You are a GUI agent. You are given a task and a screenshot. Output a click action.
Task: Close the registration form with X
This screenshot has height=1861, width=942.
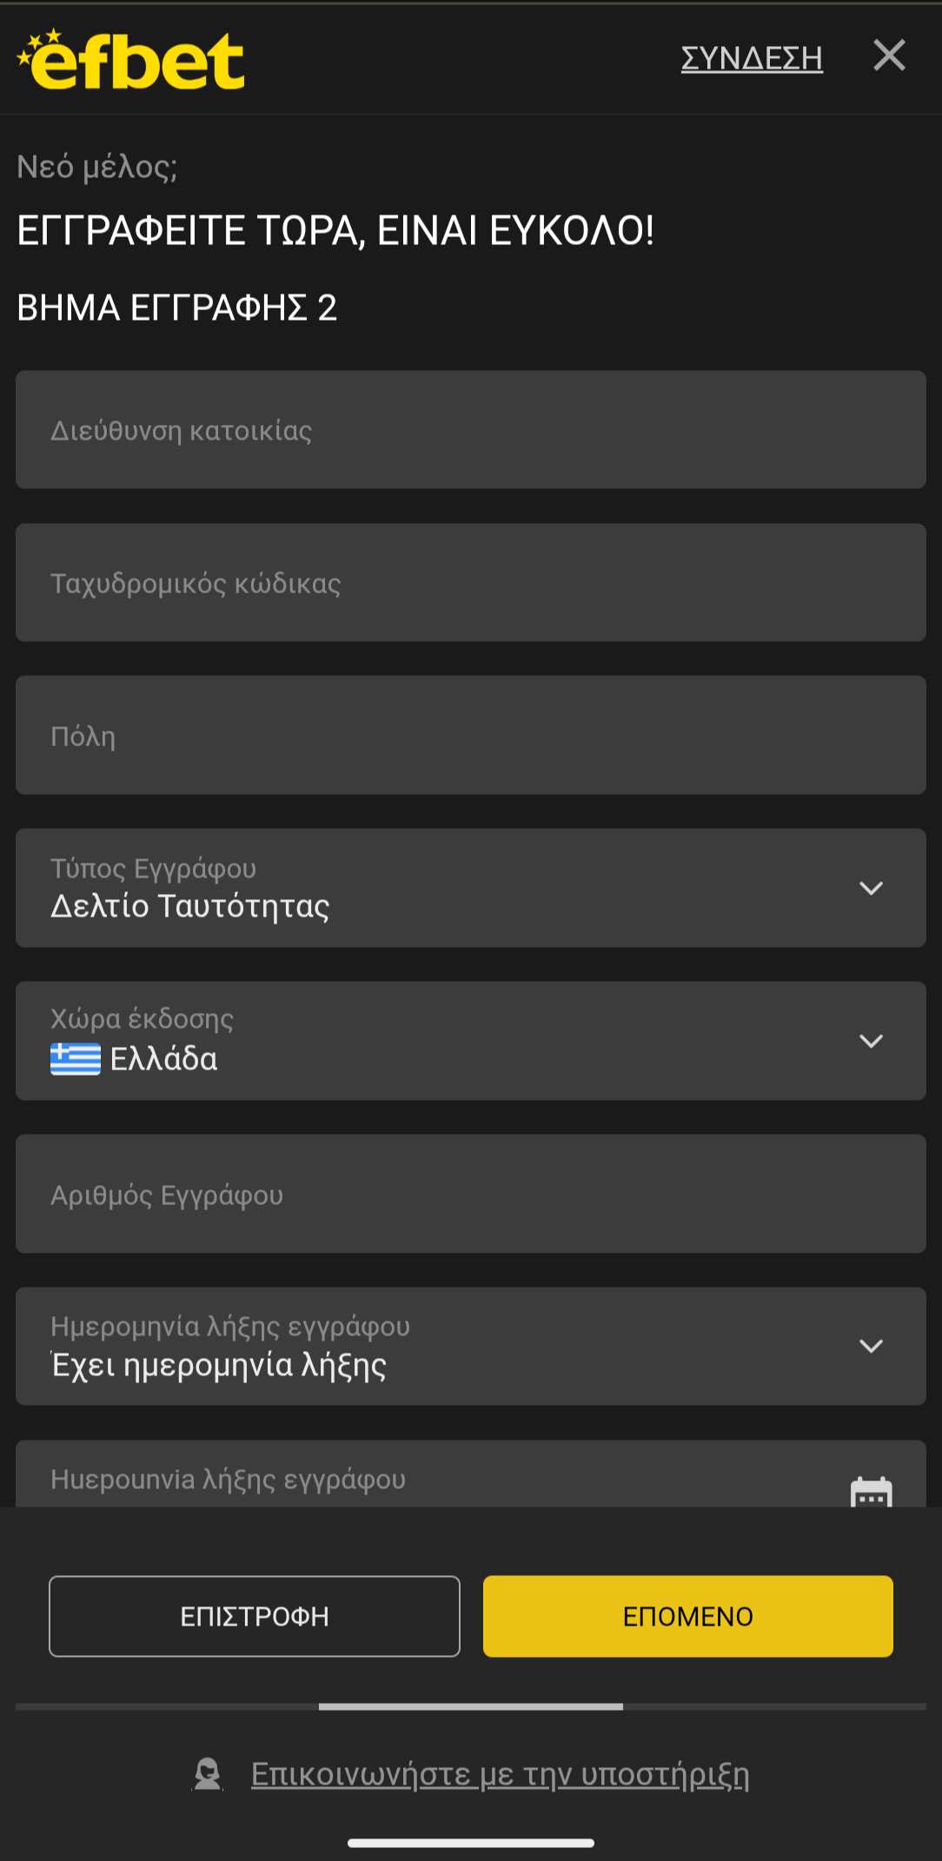pyautogui.click(x=889, y=56)
